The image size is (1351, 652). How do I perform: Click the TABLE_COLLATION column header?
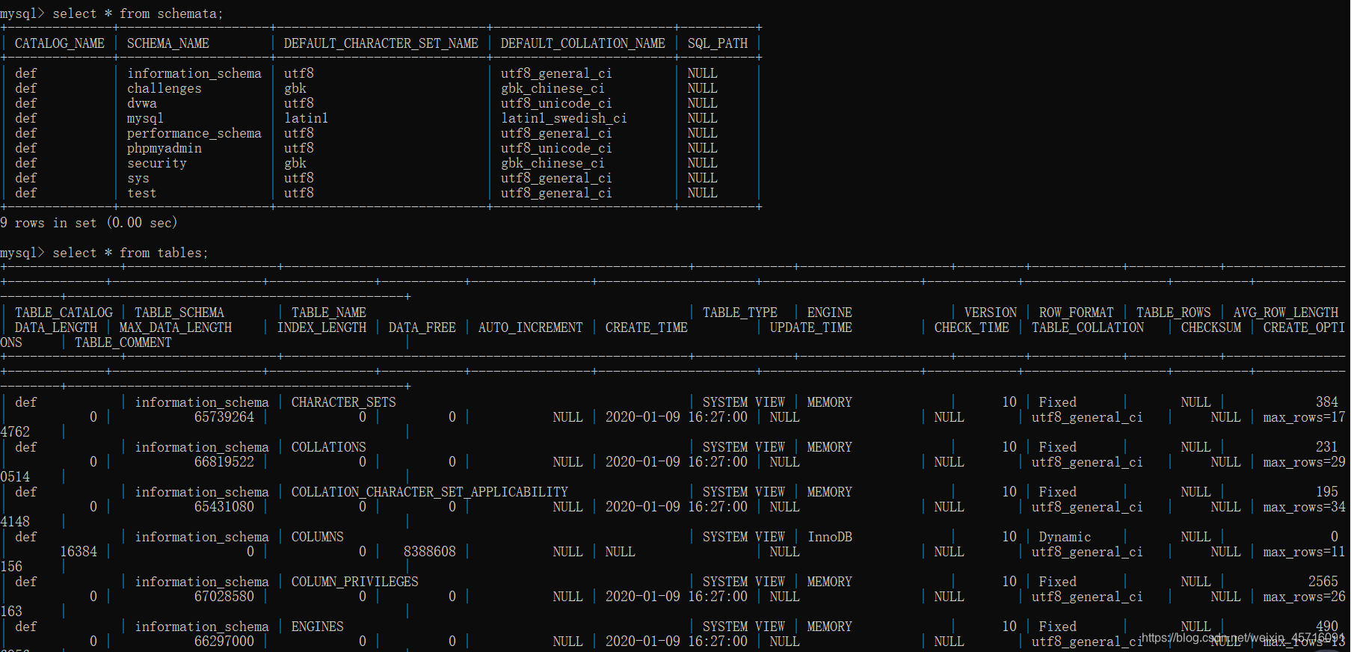tap(1088, 327)
